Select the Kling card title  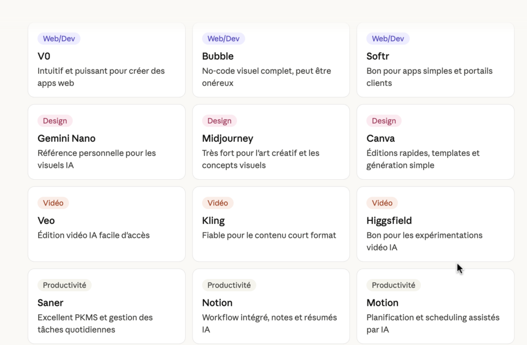point(214,221)
